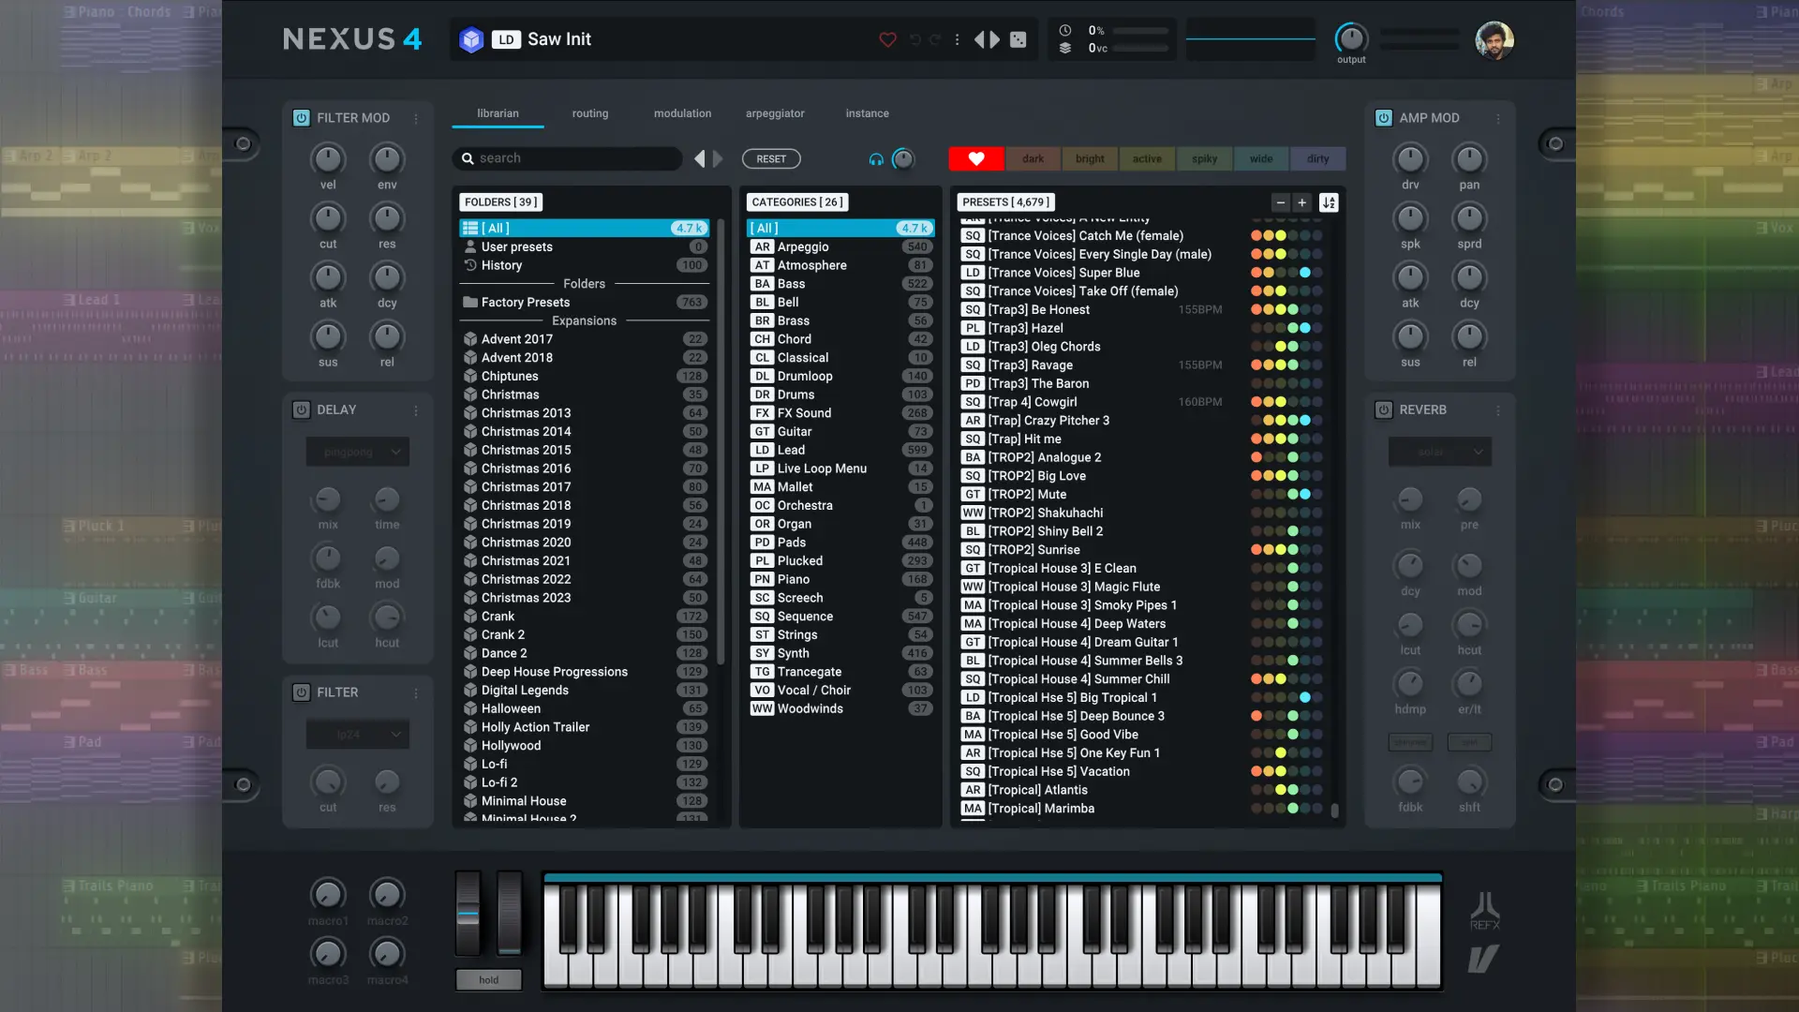
Task: Click the heart favorite icon in header
Action: (x=887, y=39)
